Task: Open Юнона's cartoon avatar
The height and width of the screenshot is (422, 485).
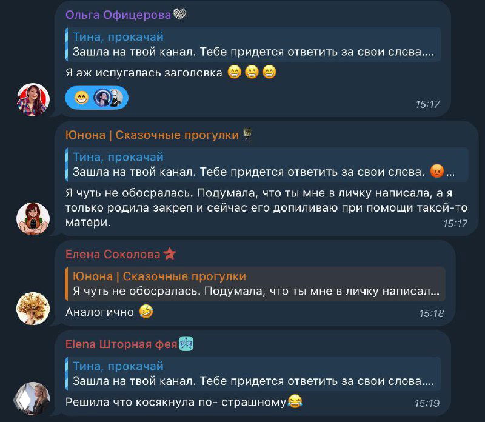Action: [x=33, y=219]
